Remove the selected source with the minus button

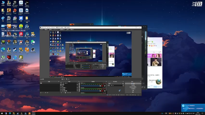click(x=63, y=93)
